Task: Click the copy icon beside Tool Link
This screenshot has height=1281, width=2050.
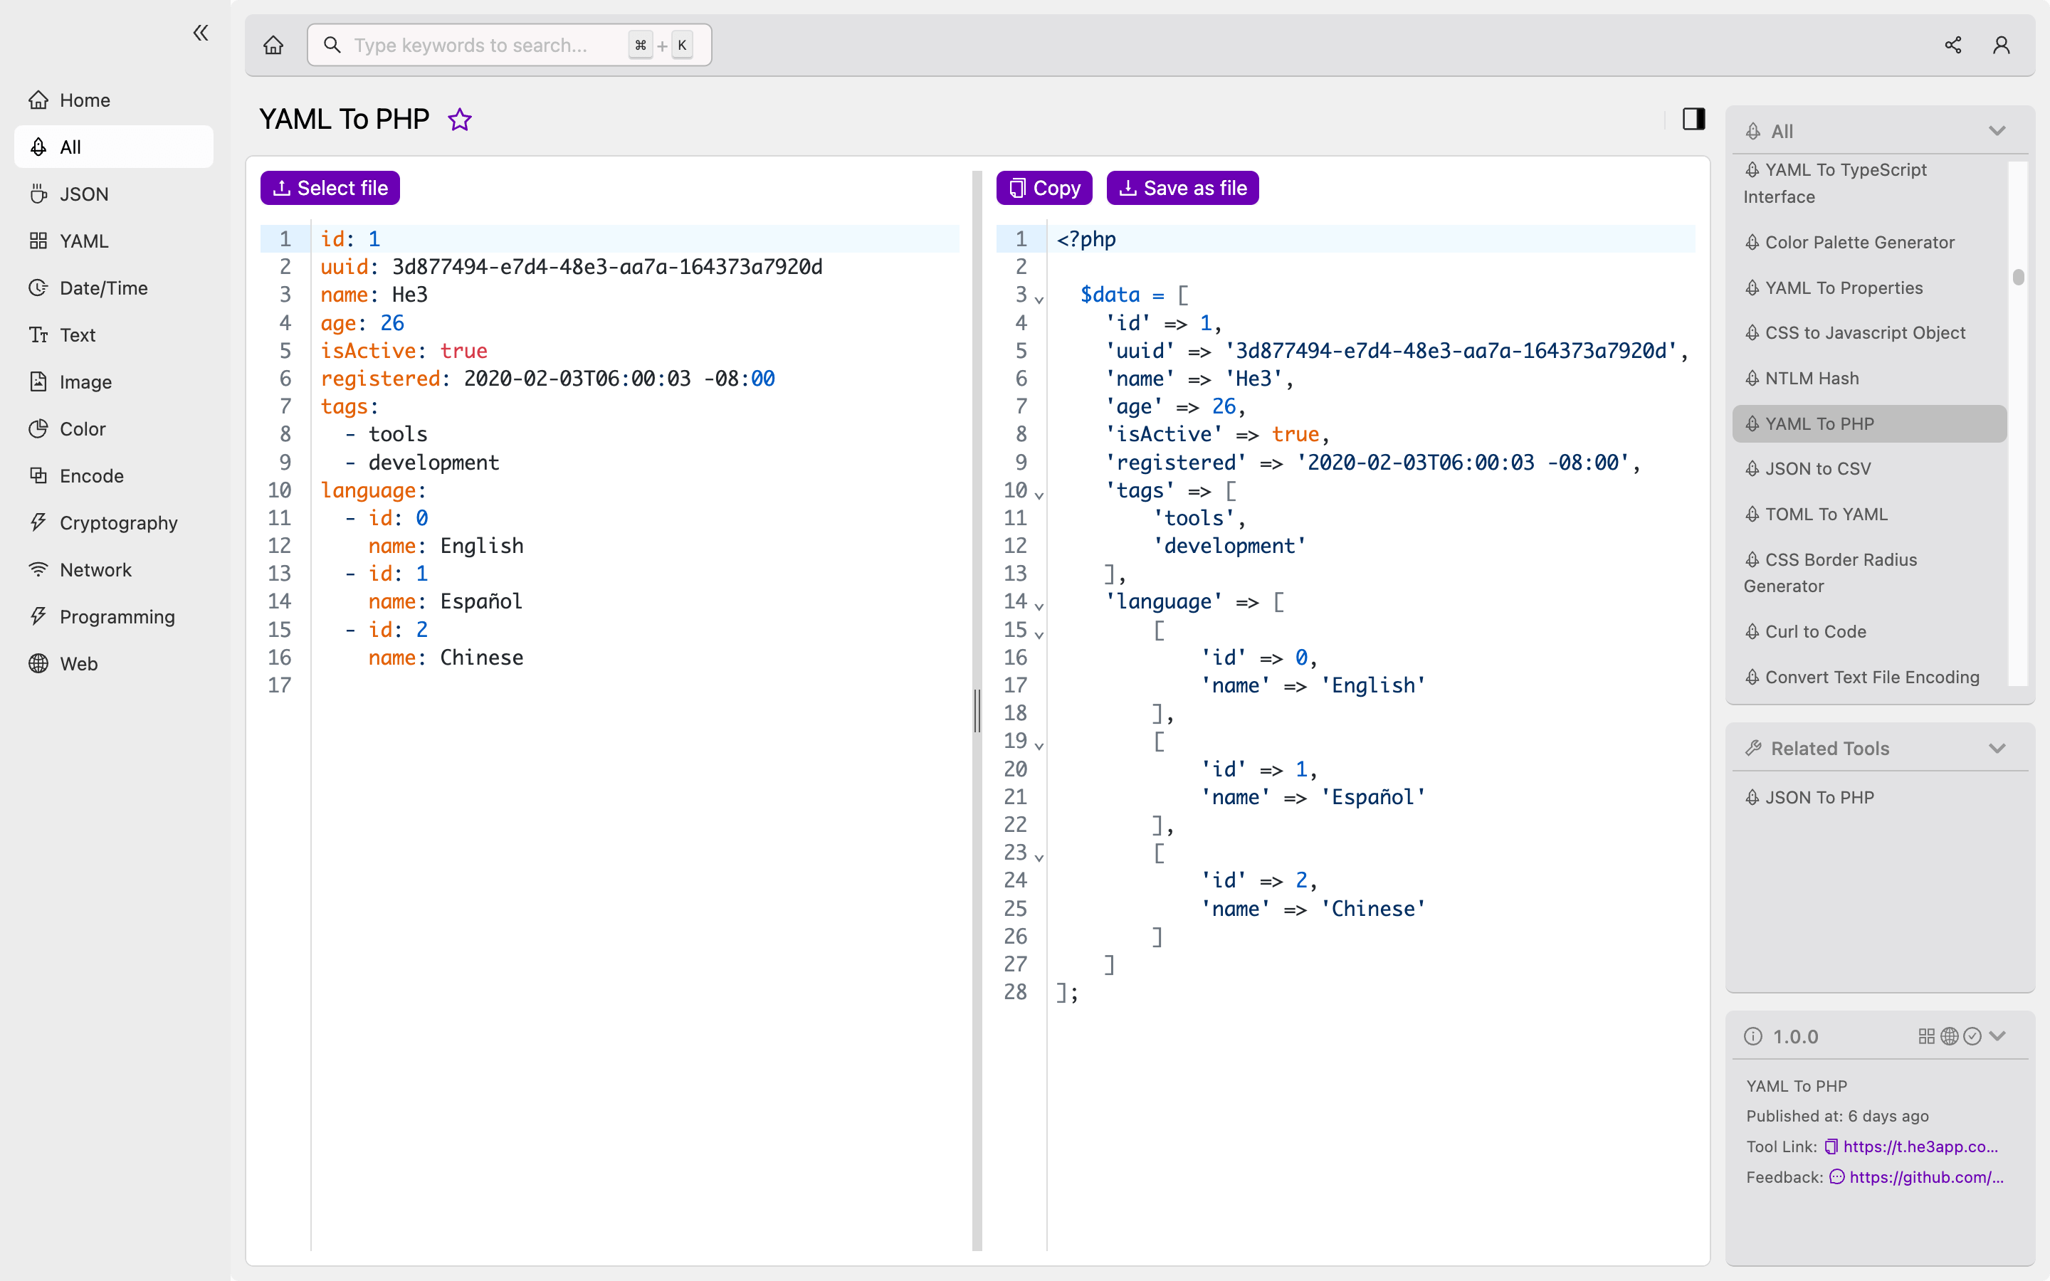Action: coord(1831,1146)
